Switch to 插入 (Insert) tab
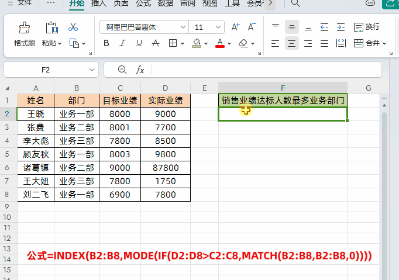The image size is (399, 280). click(x=99, y=4)
